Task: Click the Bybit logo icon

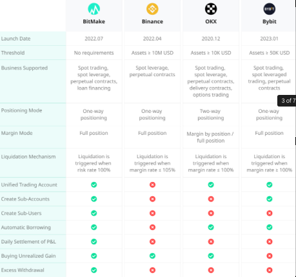Action: [270, 9]
